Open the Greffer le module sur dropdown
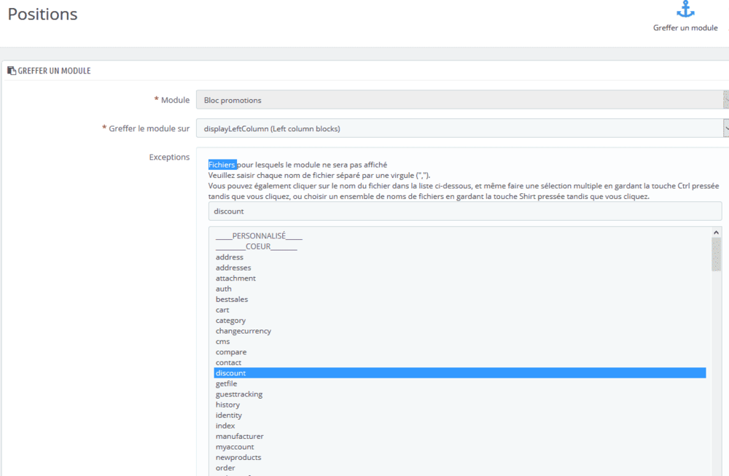 tap(462, 128)
